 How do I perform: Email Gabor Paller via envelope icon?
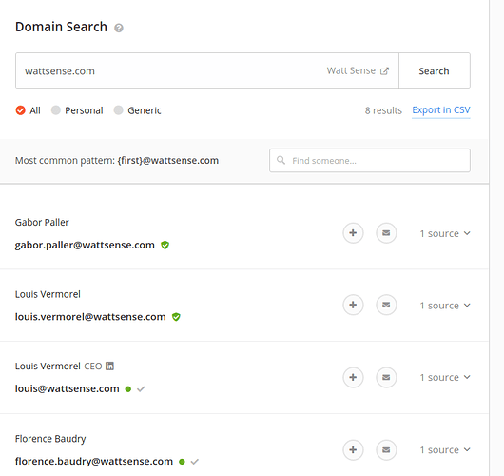coord(386,233)
